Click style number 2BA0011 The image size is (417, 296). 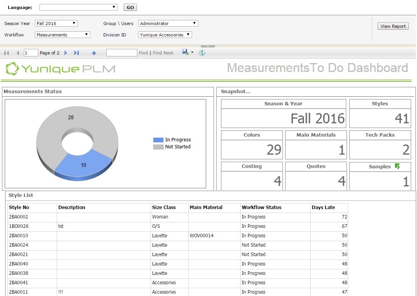click(18, 292)
